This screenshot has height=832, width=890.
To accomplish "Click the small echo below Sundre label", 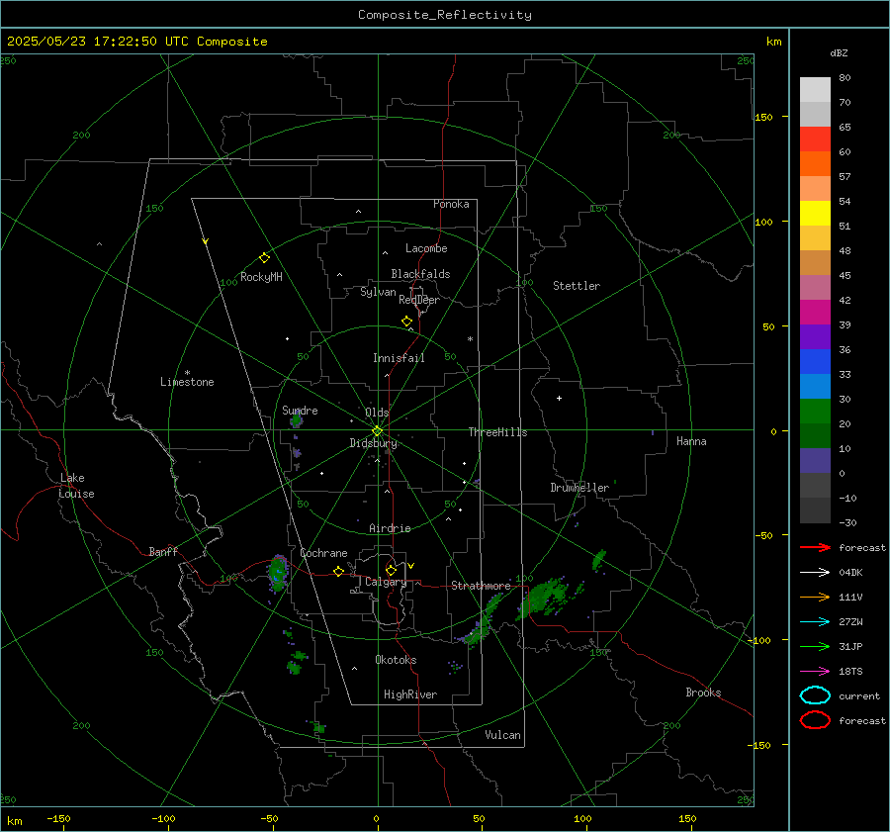I will tap(296, 420).
